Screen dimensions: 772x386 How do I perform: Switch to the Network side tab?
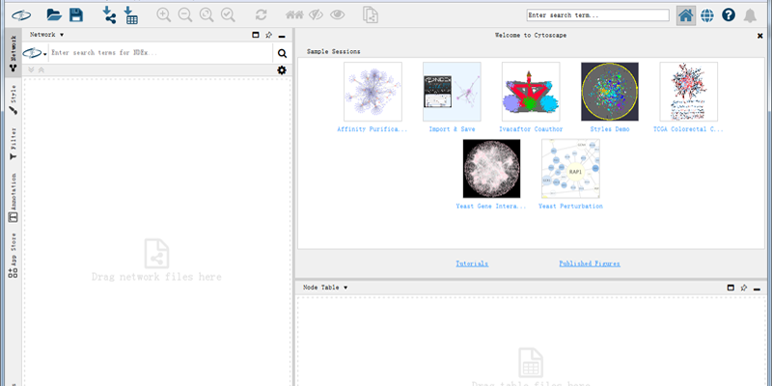[x=14, y=52]
